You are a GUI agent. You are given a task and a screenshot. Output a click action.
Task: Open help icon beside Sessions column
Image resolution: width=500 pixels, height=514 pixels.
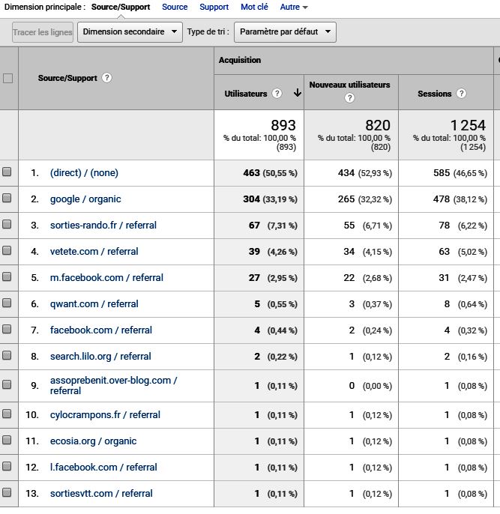pos(461,94)
